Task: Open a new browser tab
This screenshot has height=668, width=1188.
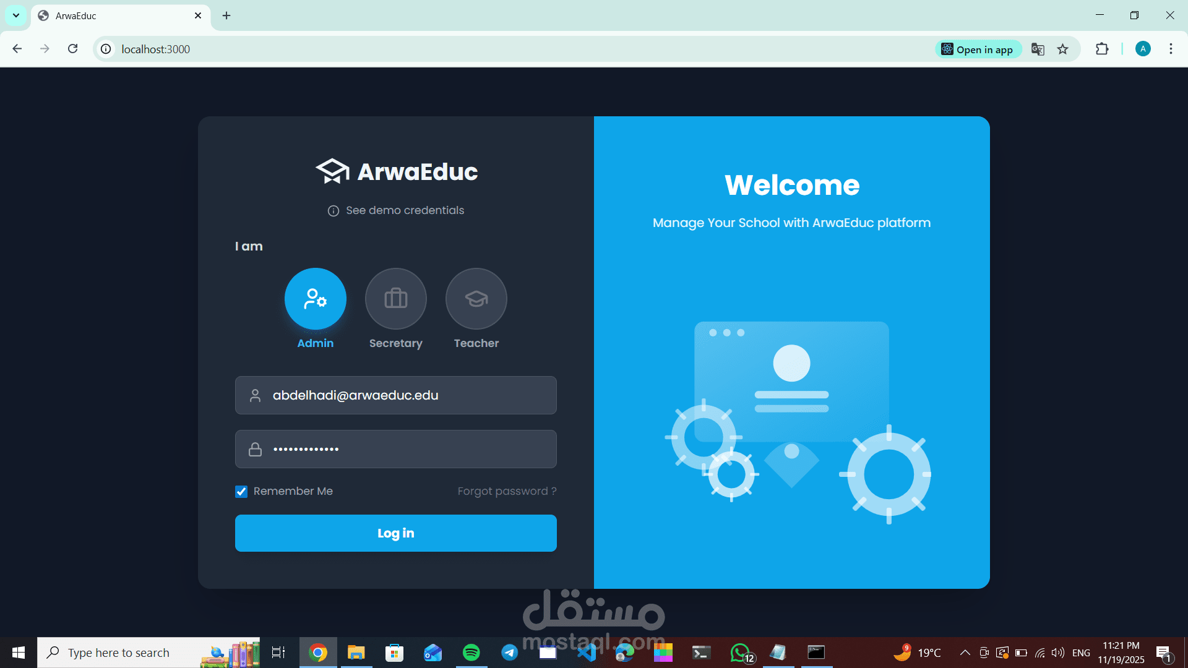Action: (x=226, y=15)
